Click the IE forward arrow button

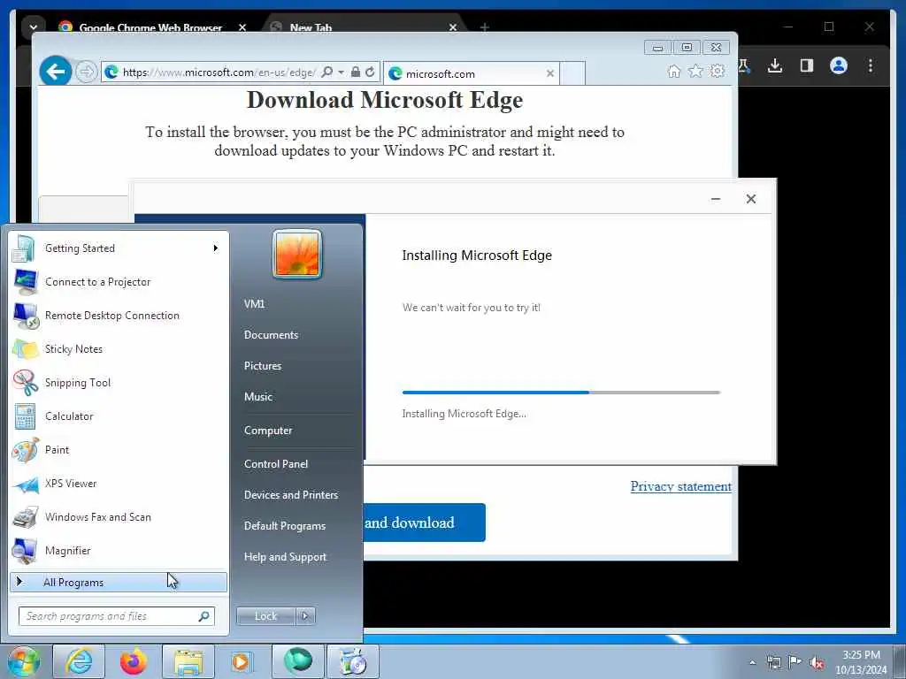[x=86, y=72]
